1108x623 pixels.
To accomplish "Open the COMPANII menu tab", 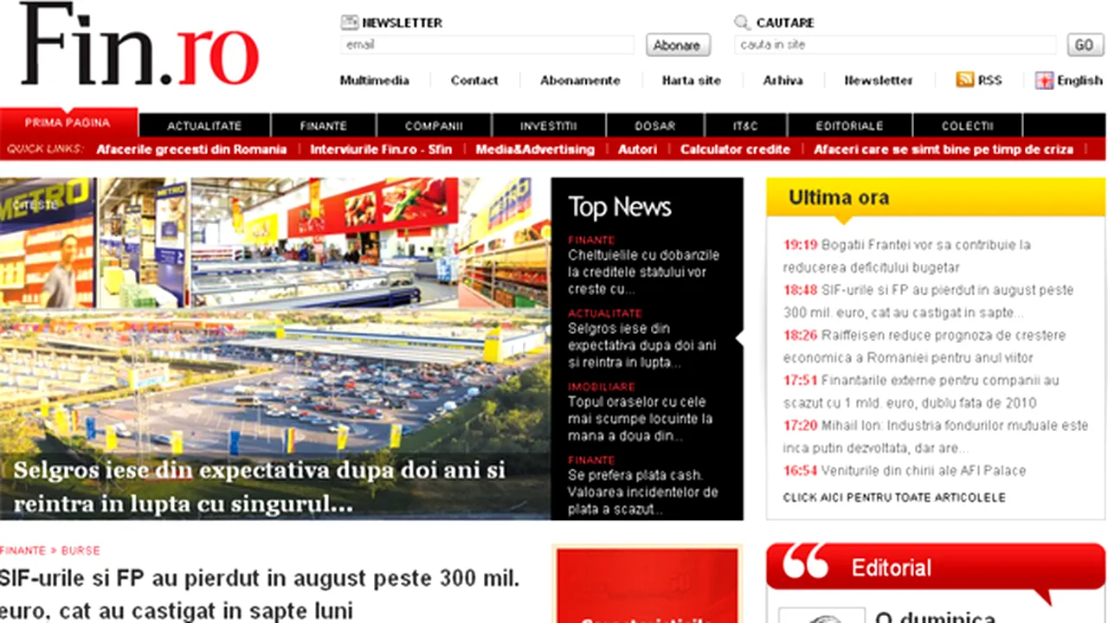I will click(434, 125).
